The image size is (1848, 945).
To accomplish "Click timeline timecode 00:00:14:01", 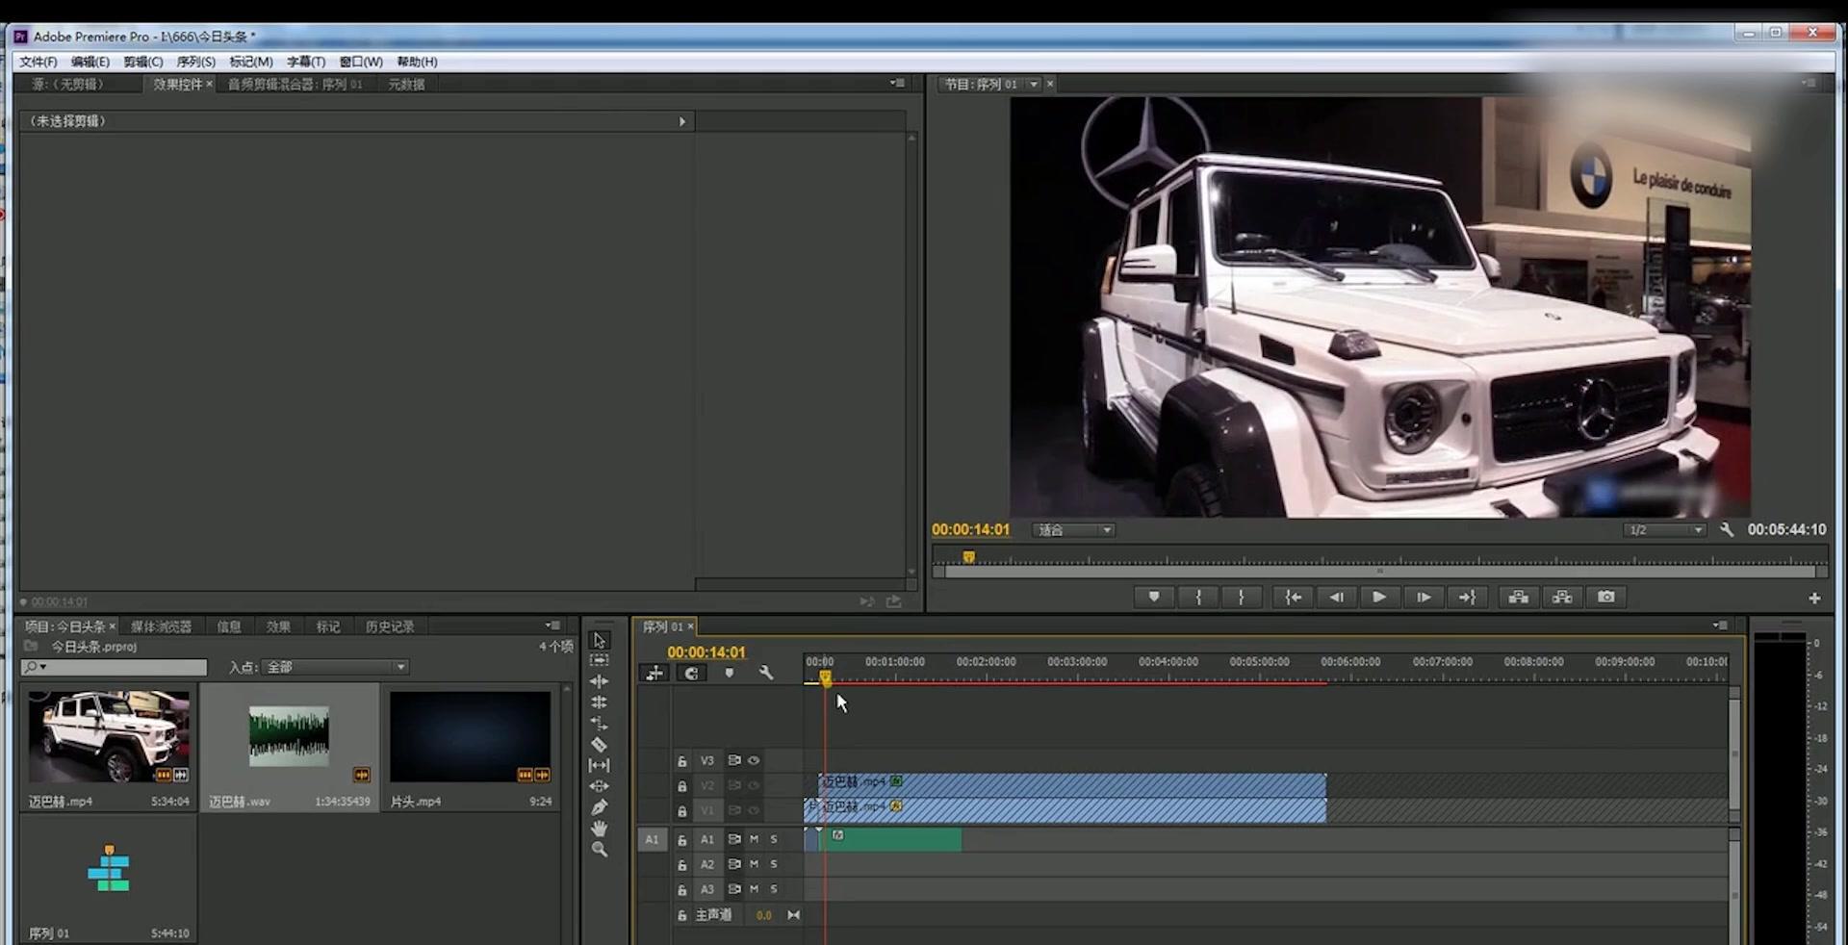I will point(706,652).
